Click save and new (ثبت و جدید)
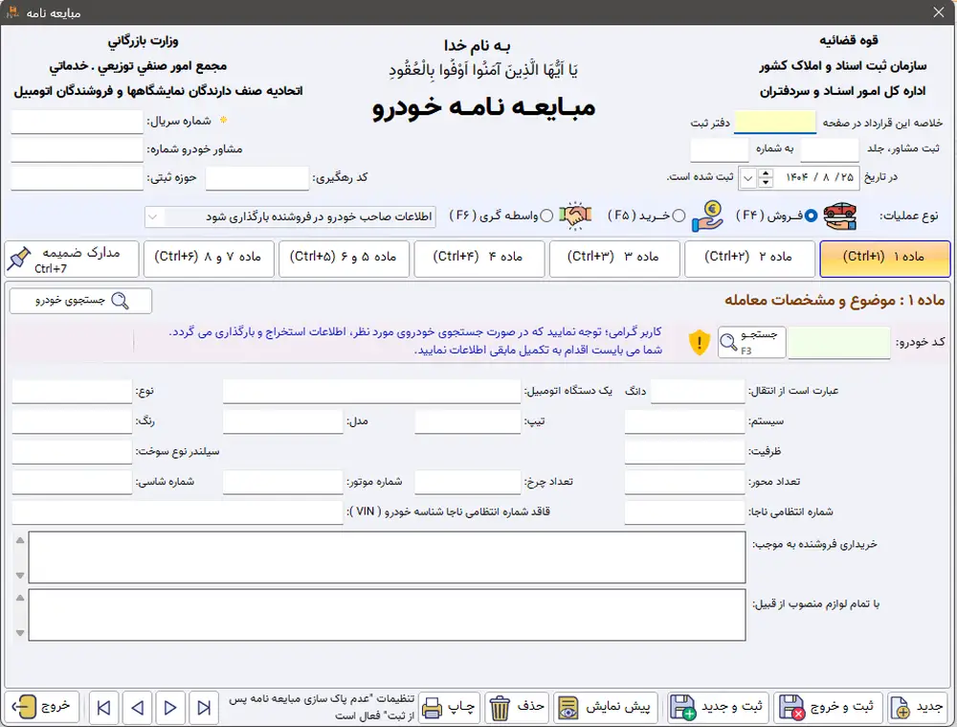The width and height of the screenshot is (957, 727). 718,708
